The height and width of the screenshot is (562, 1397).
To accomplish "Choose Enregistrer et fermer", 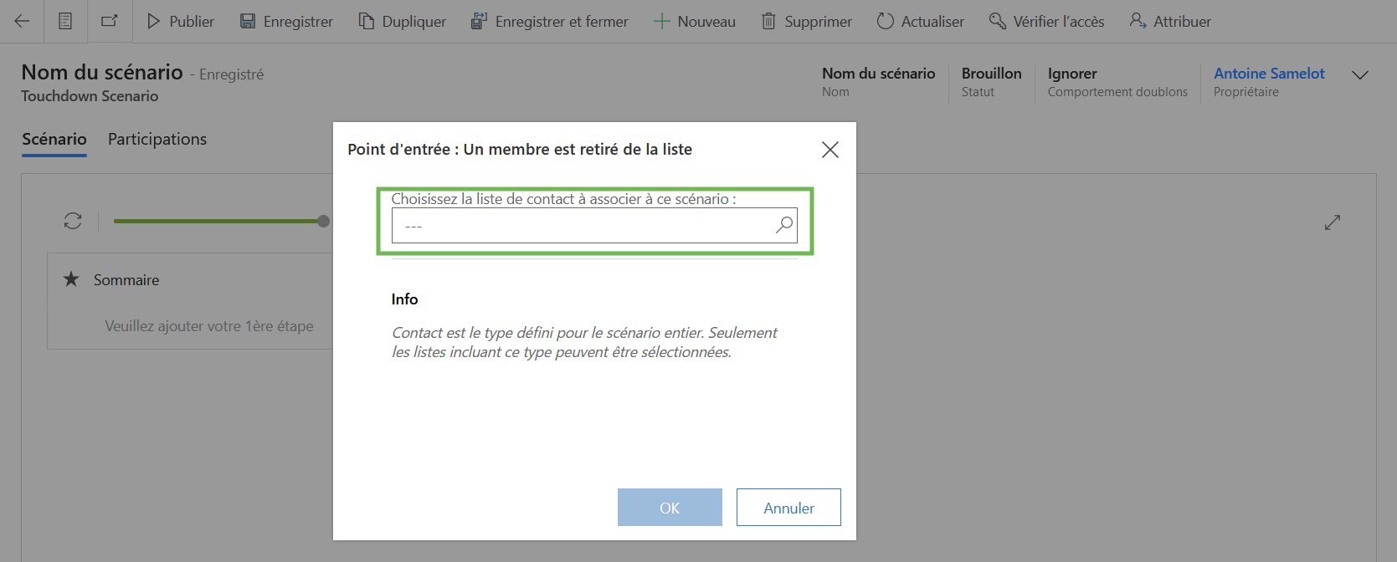I will pos(549,22).
